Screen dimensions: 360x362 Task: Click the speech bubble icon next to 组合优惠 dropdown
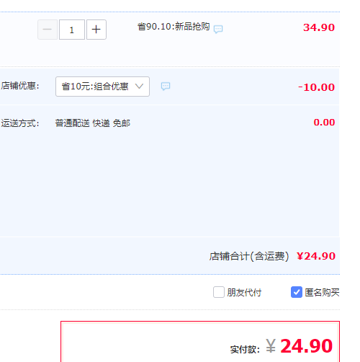pos(166,86)
